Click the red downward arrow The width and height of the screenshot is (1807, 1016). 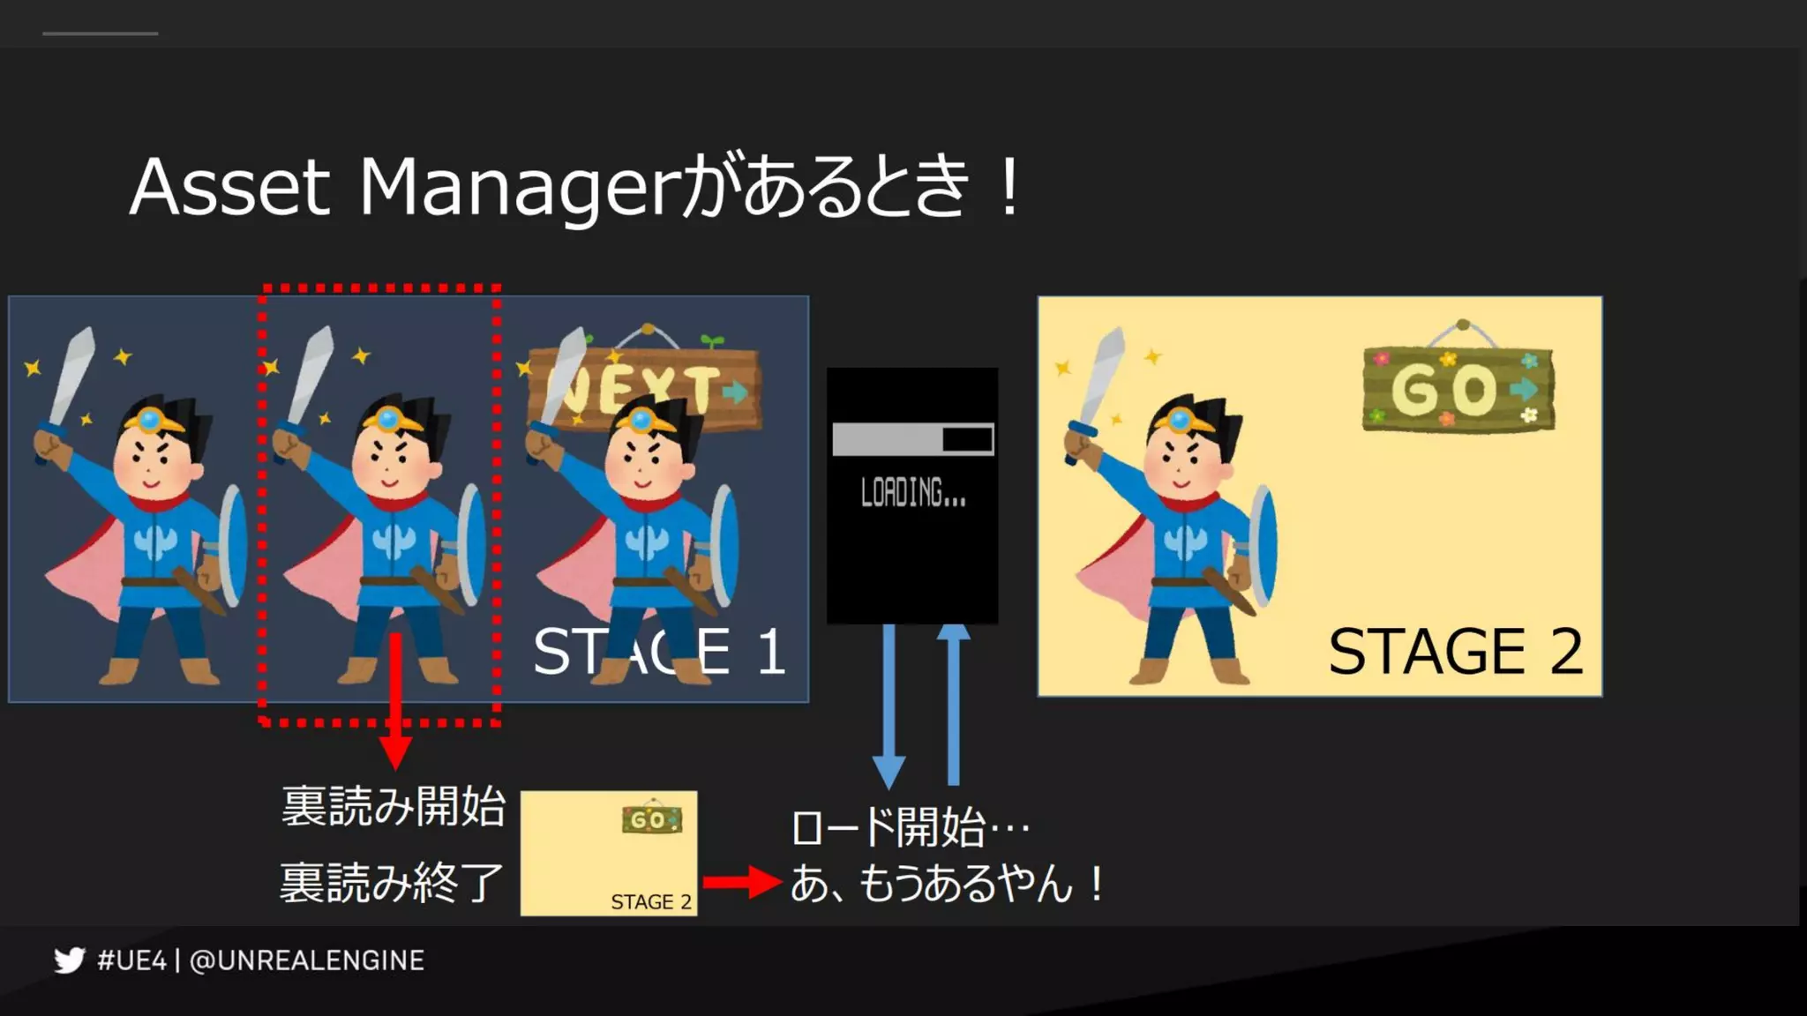coord(395,706)
